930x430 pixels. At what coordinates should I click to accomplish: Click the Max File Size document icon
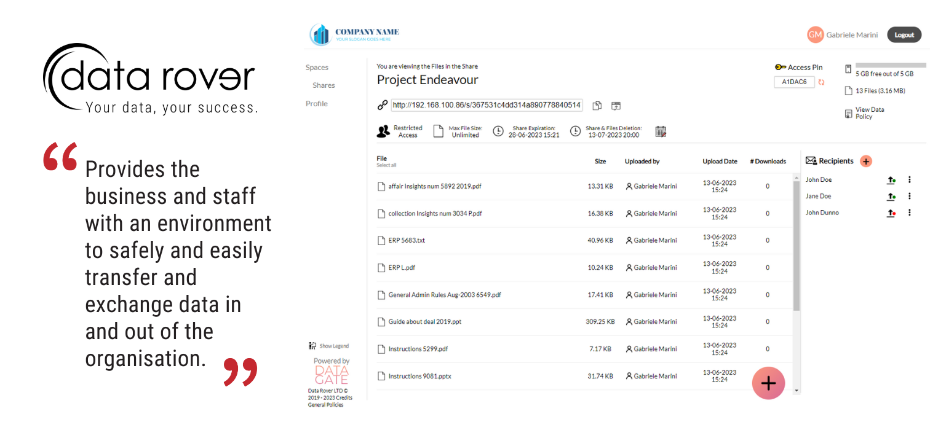tap(438, 131)
